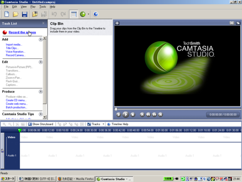The width and height of the screenshot is (242, 182).
Task: Click the scissors cut icon on the timeline toolbar
Action: point(17,124)
